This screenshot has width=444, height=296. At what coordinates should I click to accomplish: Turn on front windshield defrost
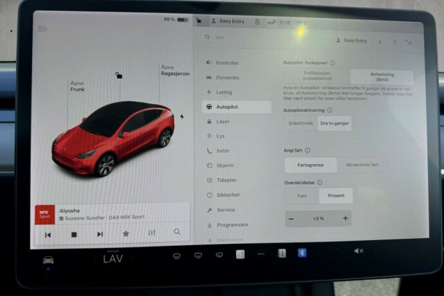tap(177, 257)
